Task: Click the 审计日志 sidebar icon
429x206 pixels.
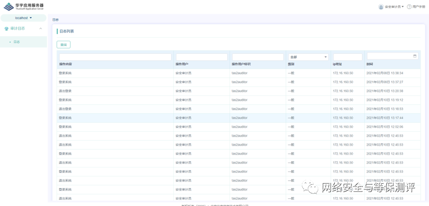Action: [6, 29]
